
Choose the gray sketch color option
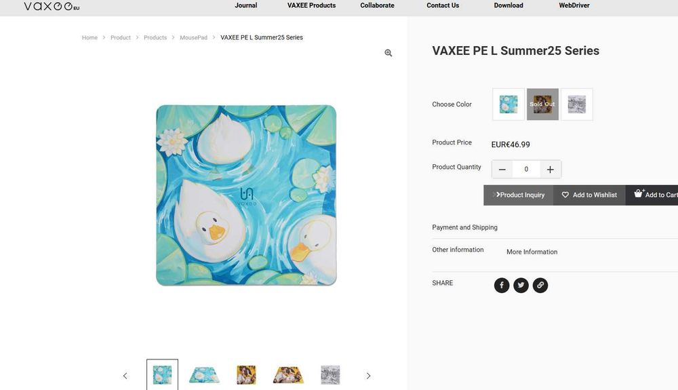[576, 104]
